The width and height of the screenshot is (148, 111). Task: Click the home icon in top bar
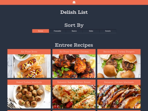click(74, 2)
